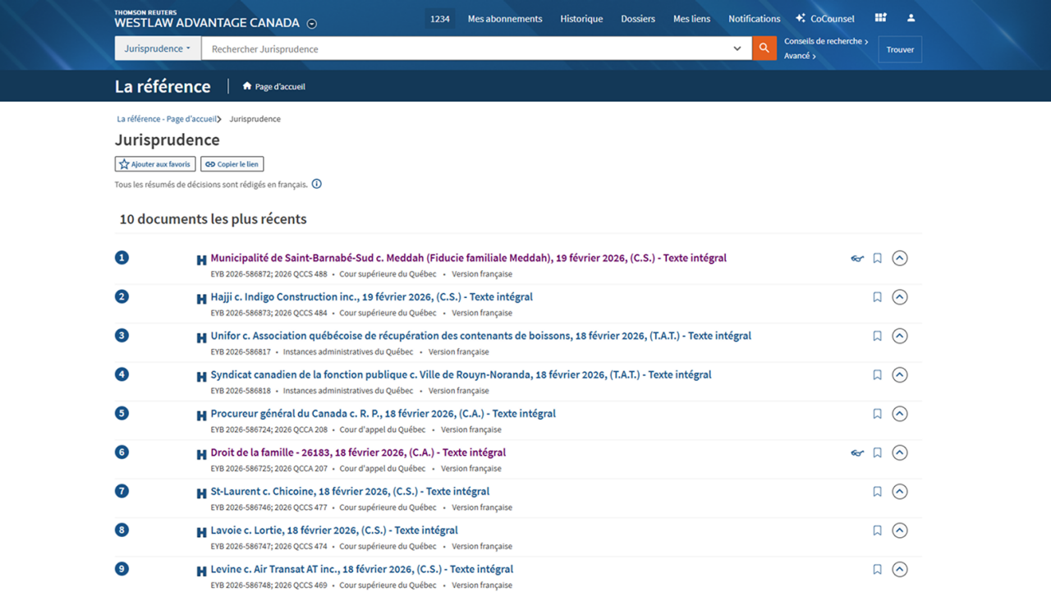Collapse result 5 details with chevron
The height and width of the screenshot is (592, 1051).
coord(900,414)
